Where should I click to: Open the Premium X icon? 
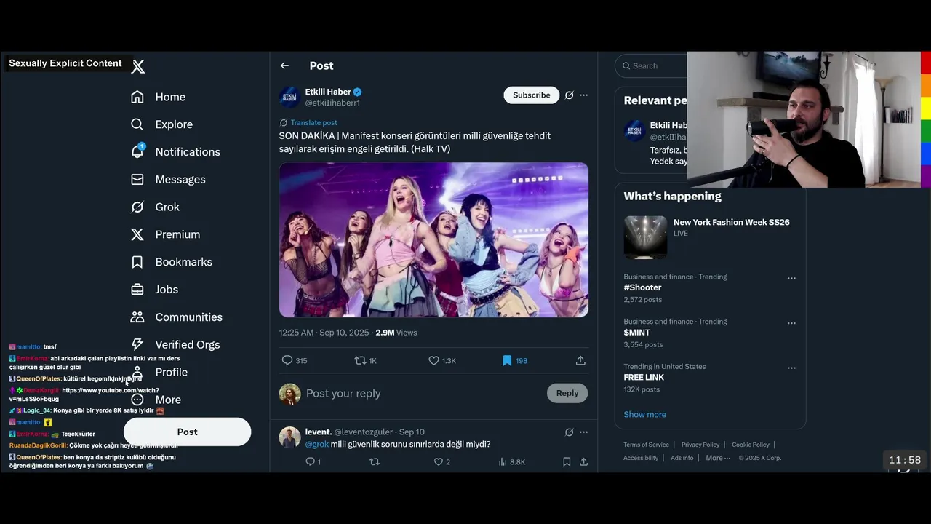137,234
